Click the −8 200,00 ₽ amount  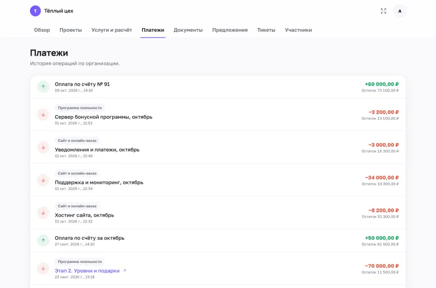[x=384, y=211]
